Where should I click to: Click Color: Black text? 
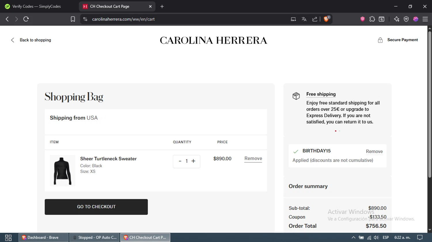(91, 166)
